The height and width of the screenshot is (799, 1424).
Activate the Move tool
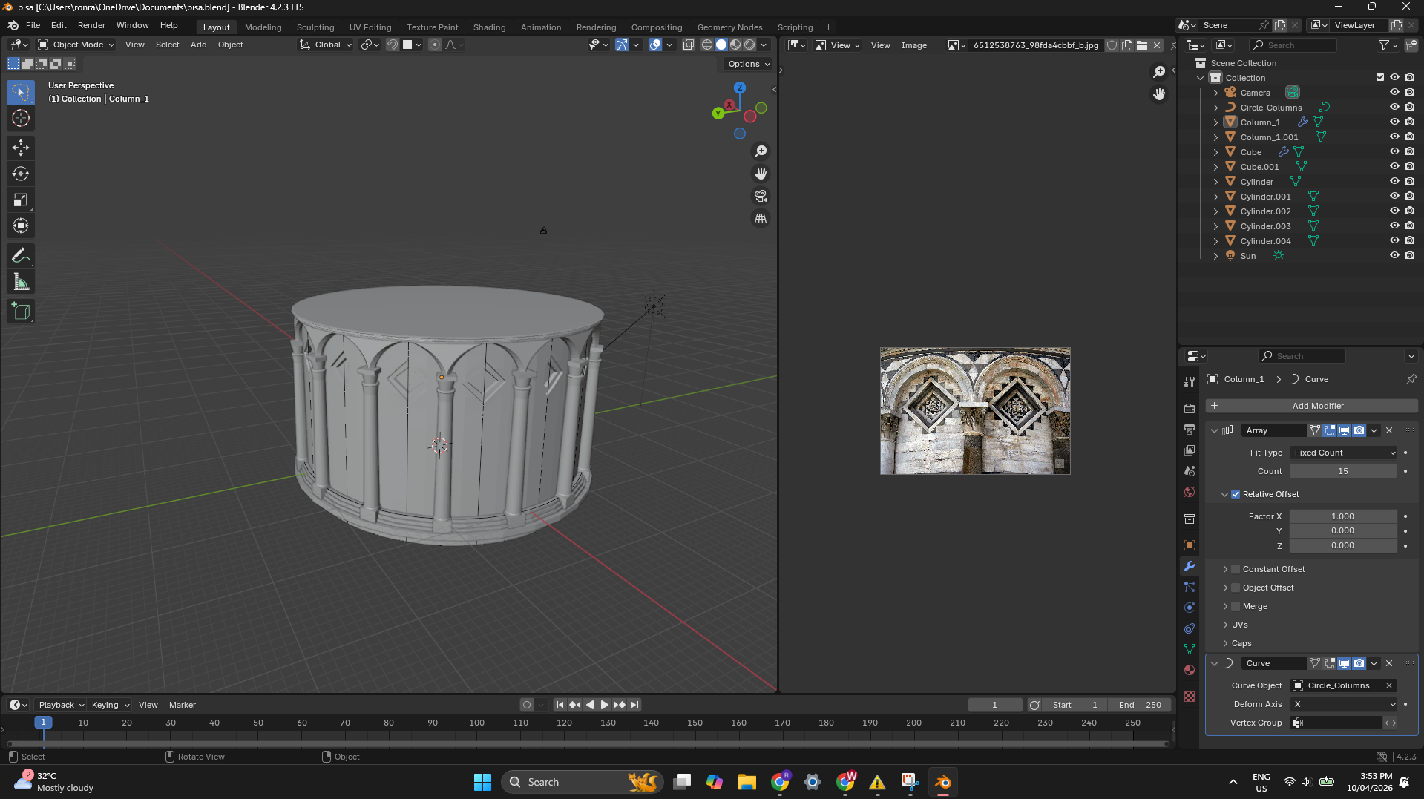pyautogui.click(x=21, y=148)
